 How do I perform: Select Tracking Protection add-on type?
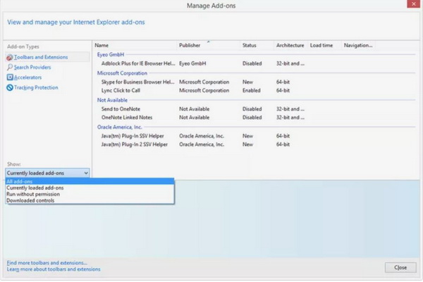pos(36,87)
